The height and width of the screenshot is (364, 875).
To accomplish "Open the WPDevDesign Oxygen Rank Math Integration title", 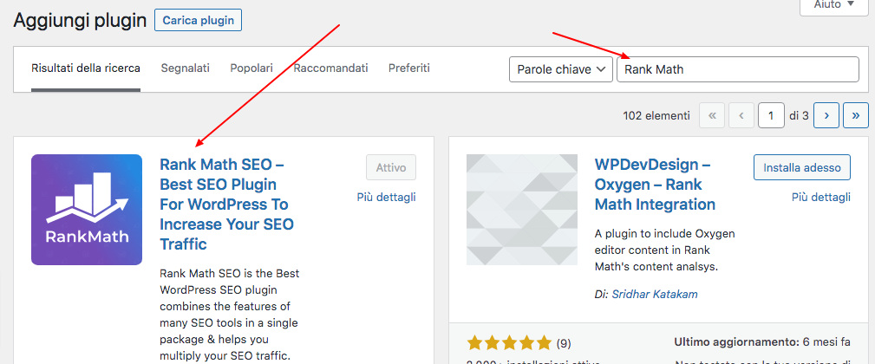I will pos(655,185).
